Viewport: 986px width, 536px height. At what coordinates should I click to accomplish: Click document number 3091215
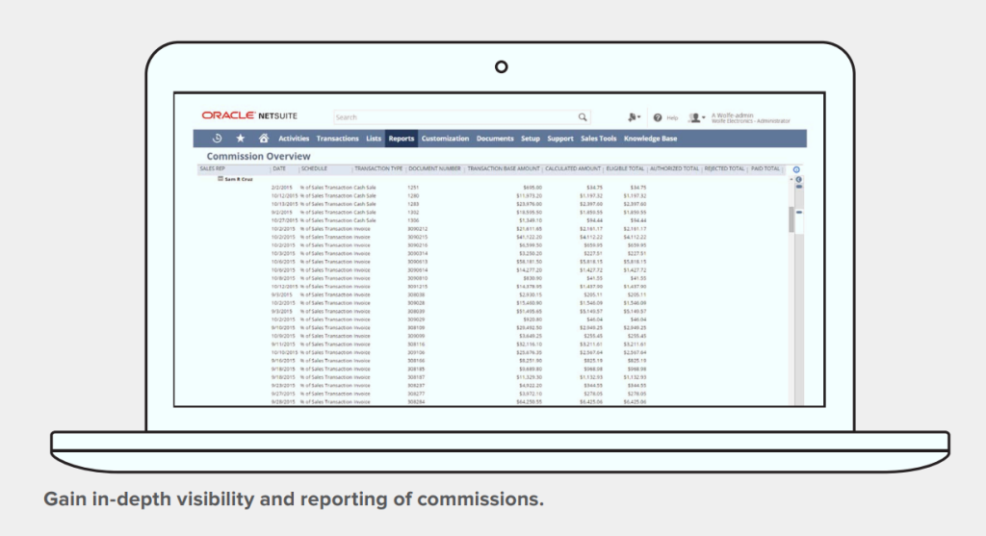(418, 287)
